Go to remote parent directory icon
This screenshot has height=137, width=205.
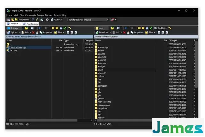pyautogui.click(x=139, y=28)
